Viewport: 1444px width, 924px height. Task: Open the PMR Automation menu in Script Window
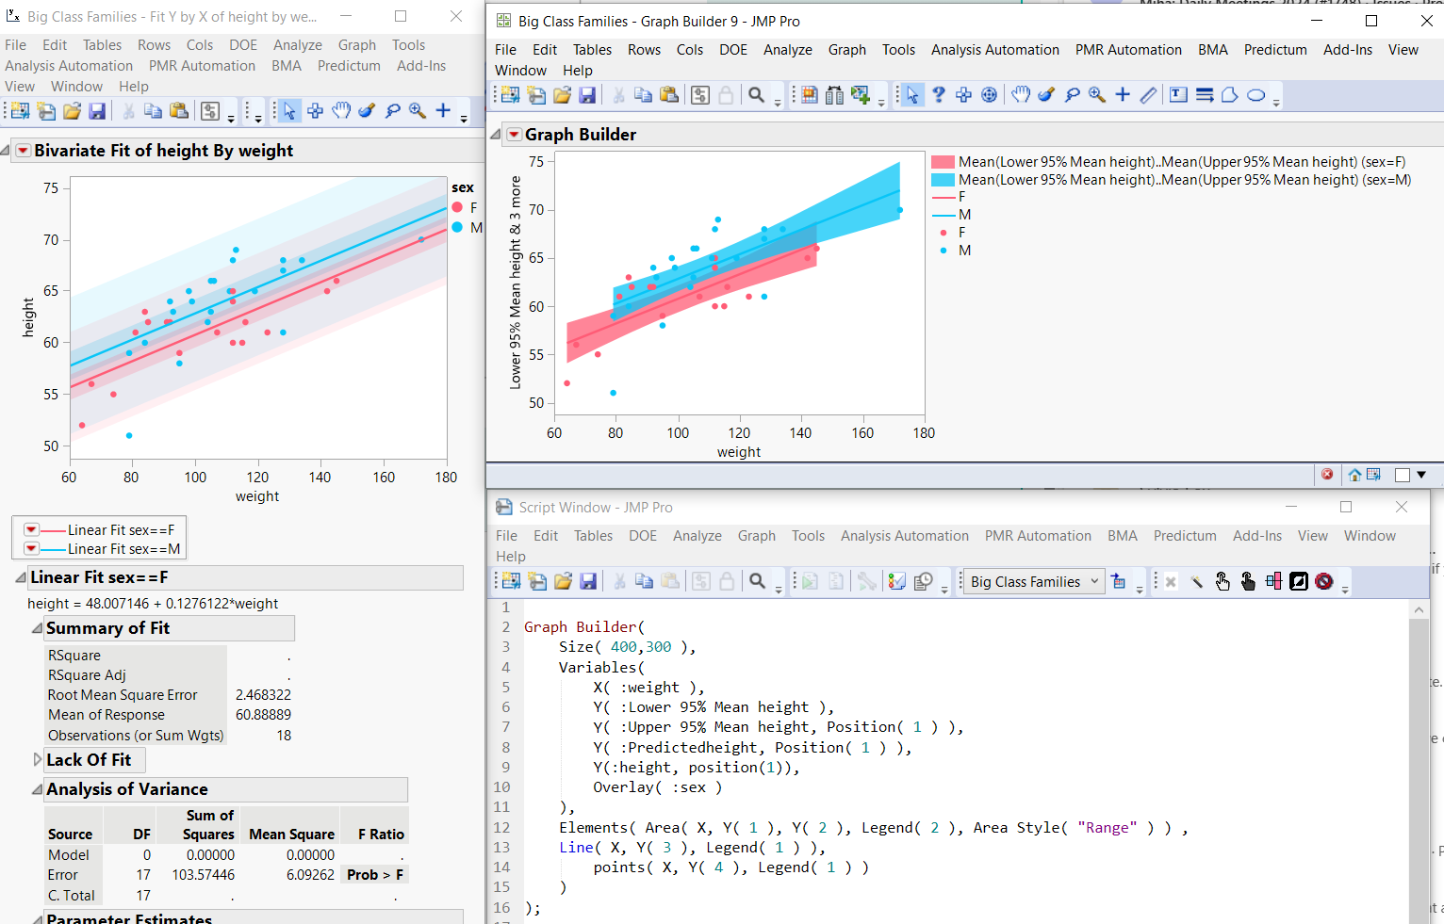[x=1038, y=536]
